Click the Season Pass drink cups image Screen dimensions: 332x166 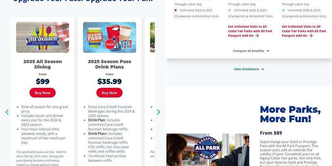110,37
